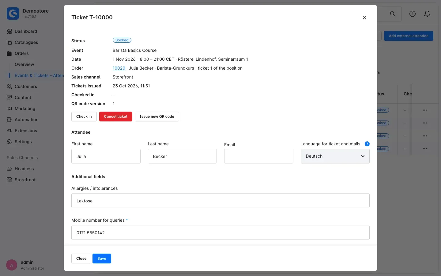The image size is (441, 276).
Task: Click the Close button in dialog footer
Action: (81, 259)
